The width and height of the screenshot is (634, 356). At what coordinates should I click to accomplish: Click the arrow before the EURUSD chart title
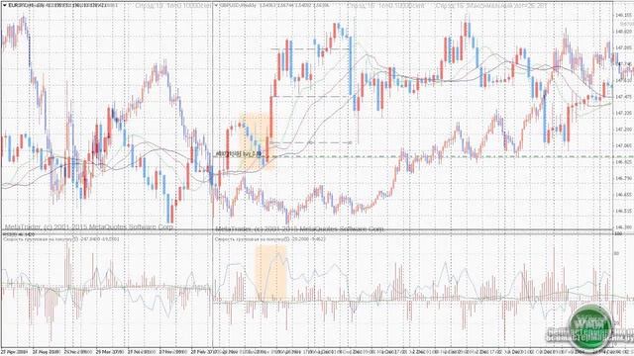click(4, 6)
